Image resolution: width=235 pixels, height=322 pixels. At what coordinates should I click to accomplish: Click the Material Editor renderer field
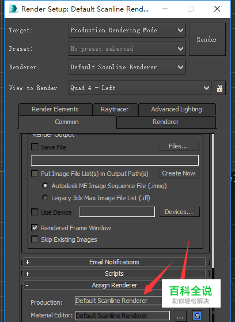[123, 316]
